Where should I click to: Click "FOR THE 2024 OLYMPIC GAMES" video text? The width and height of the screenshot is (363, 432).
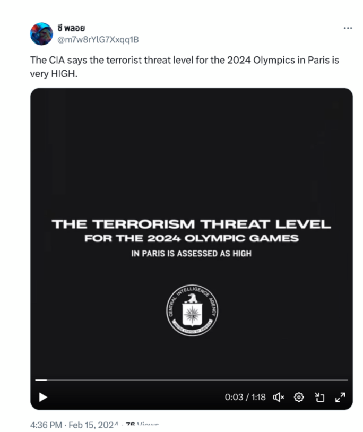coord(191,239)
